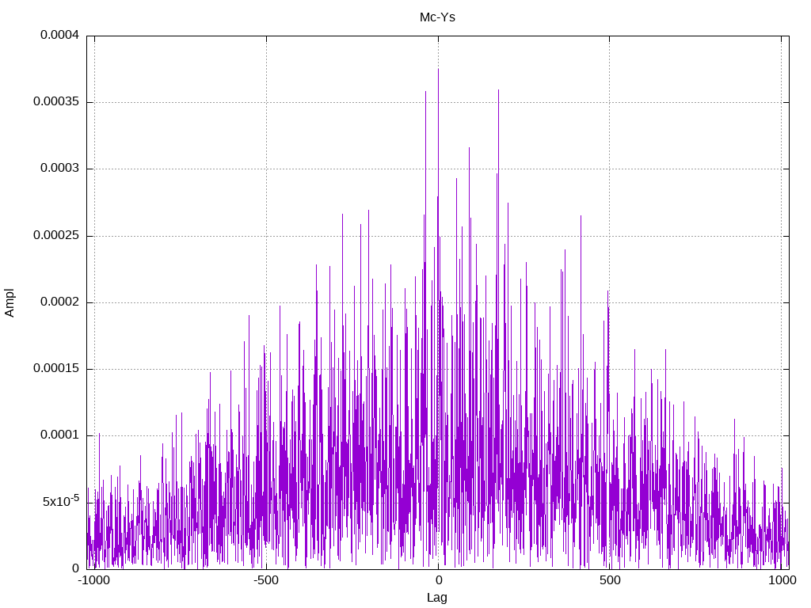Viewport: 811px width, 608px height.
Task: Click the -1000 x-axis tick label
Action: click(93, 580)
